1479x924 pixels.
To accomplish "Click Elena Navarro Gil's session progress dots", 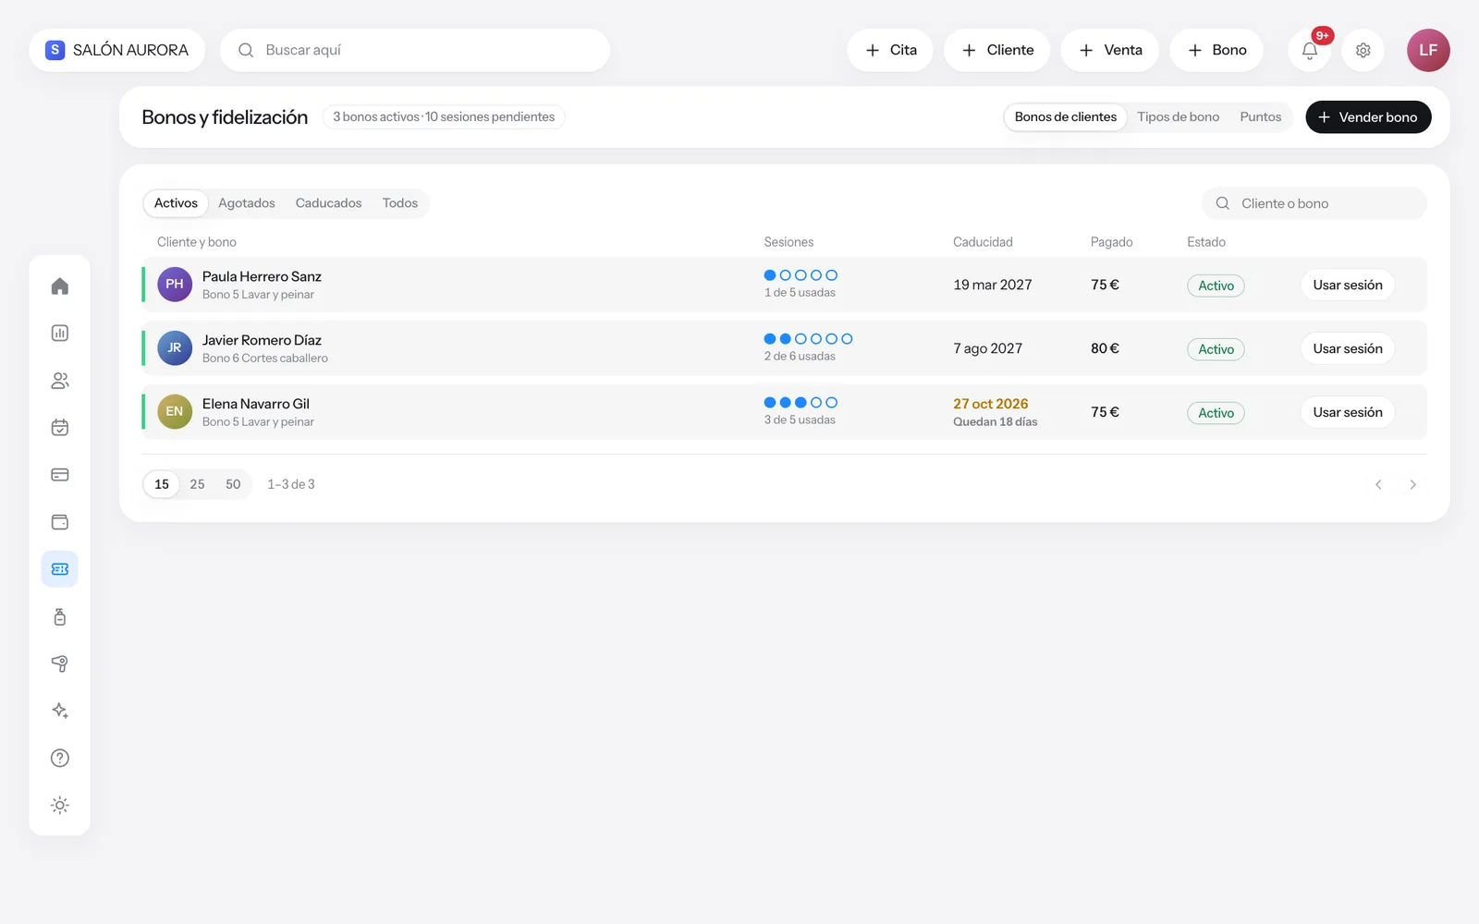I will (x=801, y=403).
